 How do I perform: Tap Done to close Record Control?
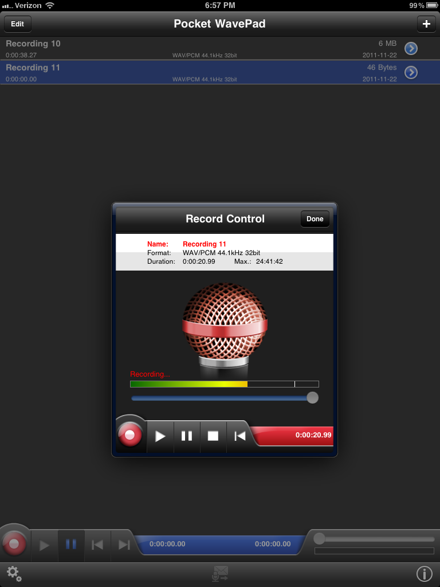[315, 219]
